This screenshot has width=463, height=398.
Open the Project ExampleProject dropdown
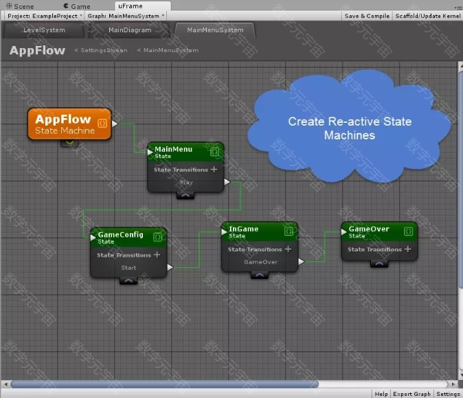point(45,16)
